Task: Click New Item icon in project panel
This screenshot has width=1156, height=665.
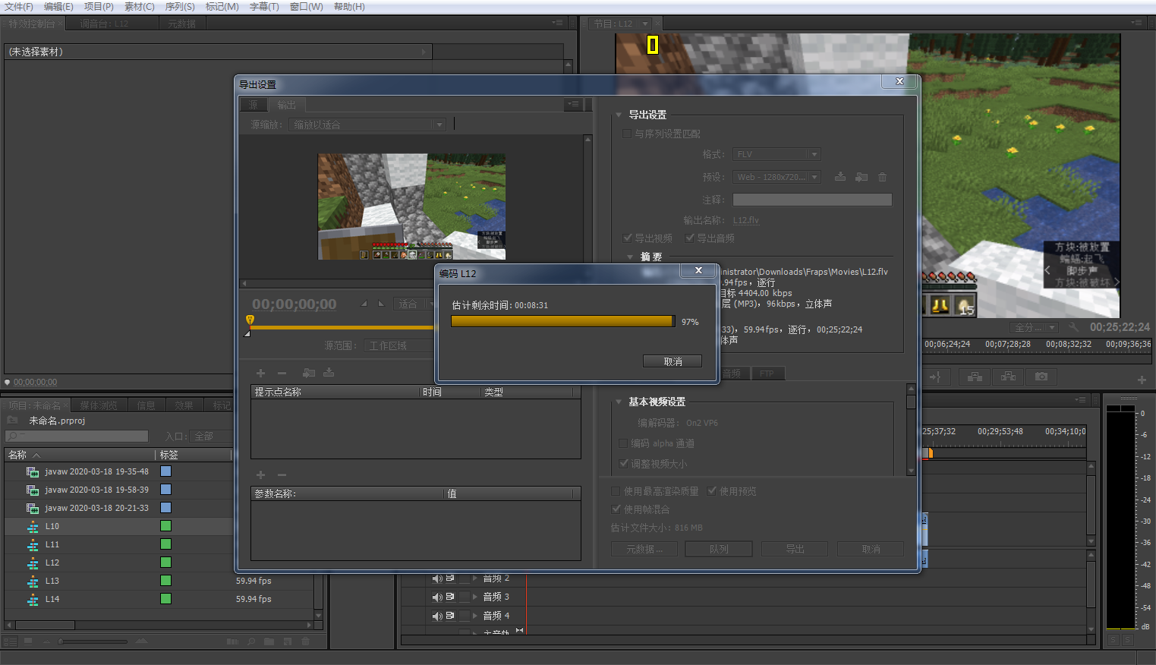Action: click(x=288, y=641)
